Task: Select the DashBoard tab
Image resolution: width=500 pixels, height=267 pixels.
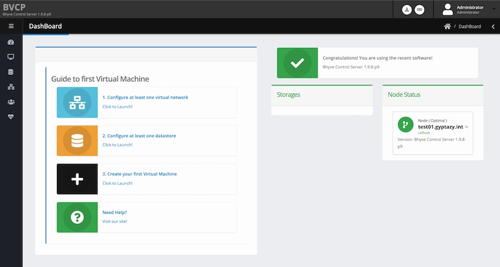Action: (45, 26)
